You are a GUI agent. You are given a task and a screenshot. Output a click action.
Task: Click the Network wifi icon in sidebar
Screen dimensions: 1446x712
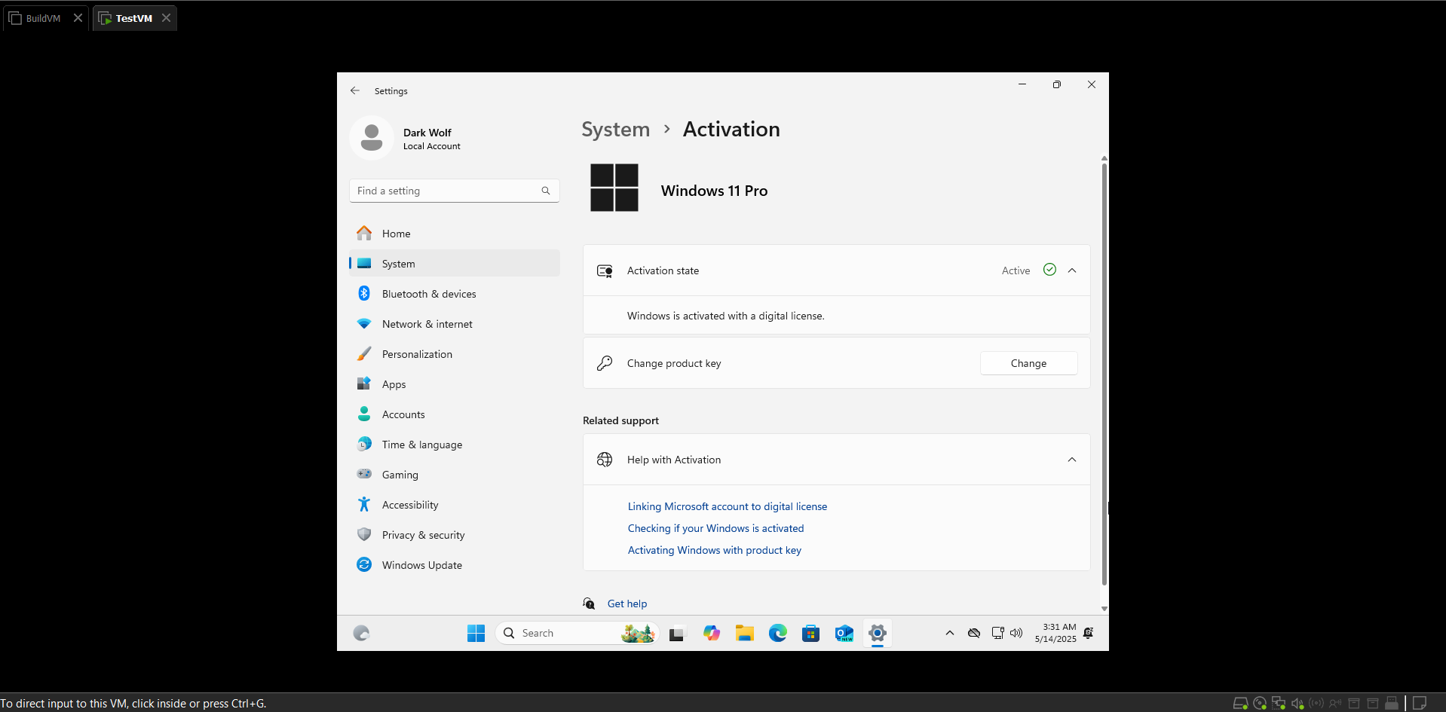364,324
